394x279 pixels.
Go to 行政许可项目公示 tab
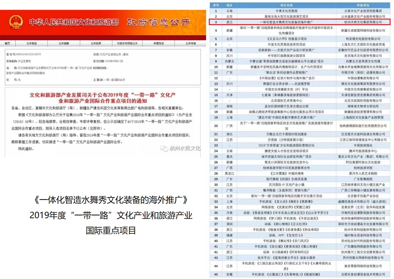point(127,44)
